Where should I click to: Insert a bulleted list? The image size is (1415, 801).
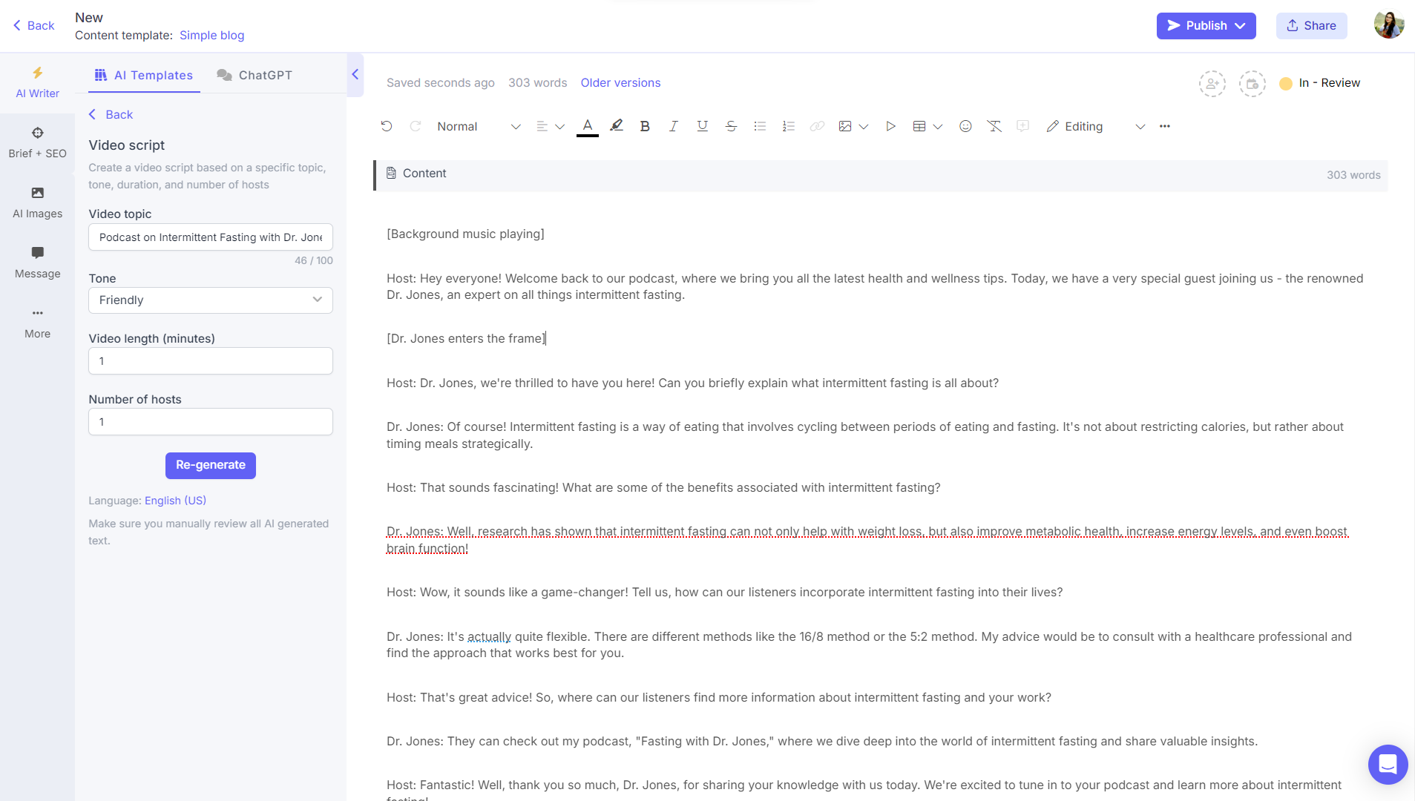760,126
